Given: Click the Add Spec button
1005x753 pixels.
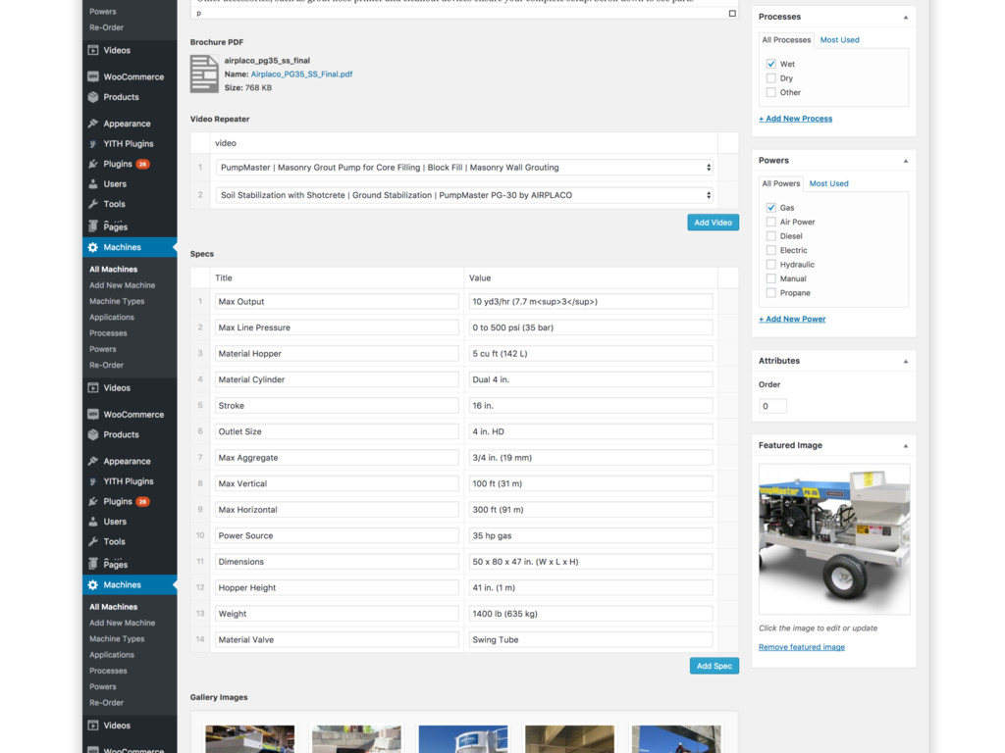Looking at the screenshot, I should [714, 666].
